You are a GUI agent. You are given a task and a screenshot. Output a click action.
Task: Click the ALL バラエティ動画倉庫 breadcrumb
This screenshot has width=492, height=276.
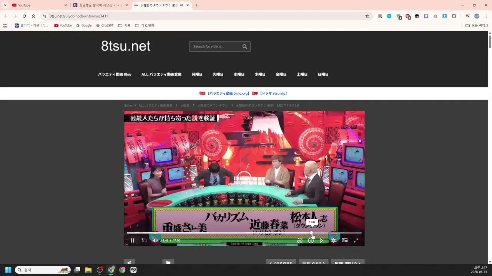156,105
